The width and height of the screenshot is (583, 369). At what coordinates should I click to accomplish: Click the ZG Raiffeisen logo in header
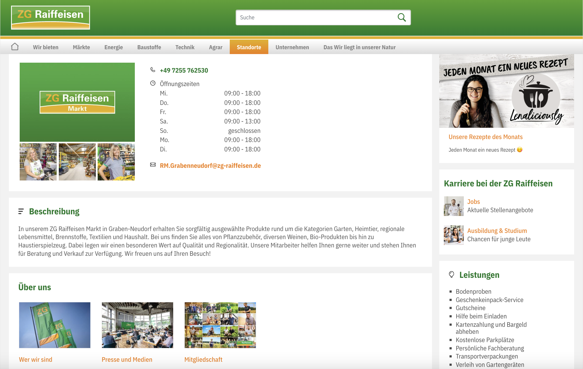(x=50, y=17)
